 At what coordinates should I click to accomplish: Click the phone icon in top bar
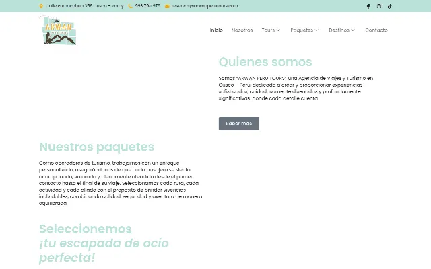[x=131, y=6]
